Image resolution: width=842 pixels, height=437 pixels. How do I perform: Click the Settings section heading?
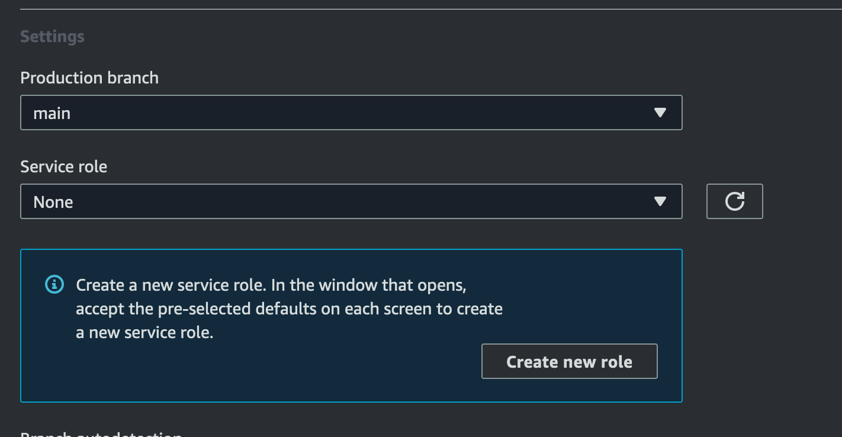point(52,37)
